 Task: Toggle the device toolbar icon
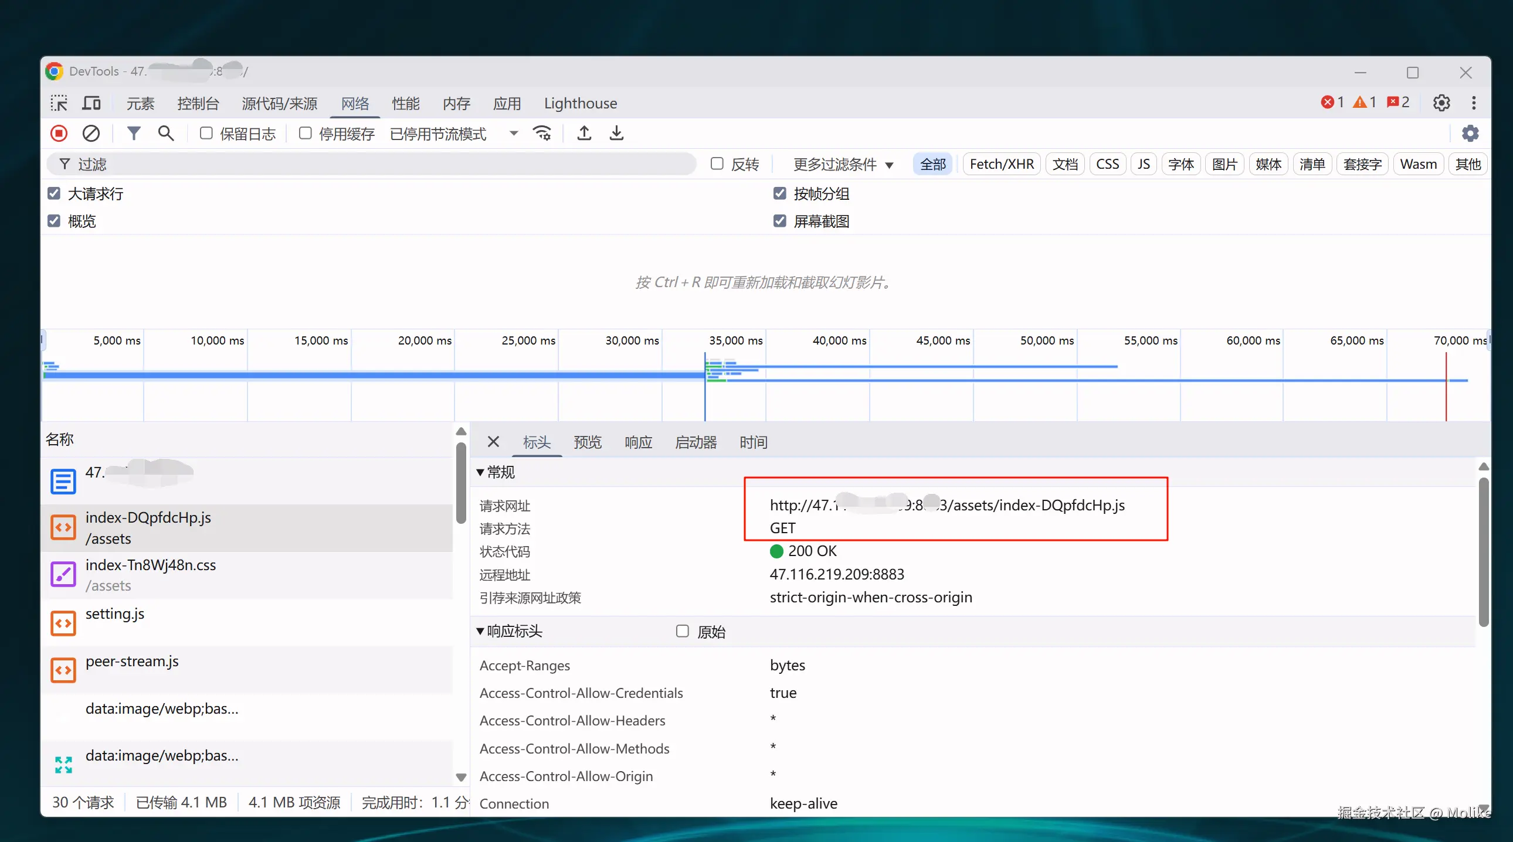point(91,103)
